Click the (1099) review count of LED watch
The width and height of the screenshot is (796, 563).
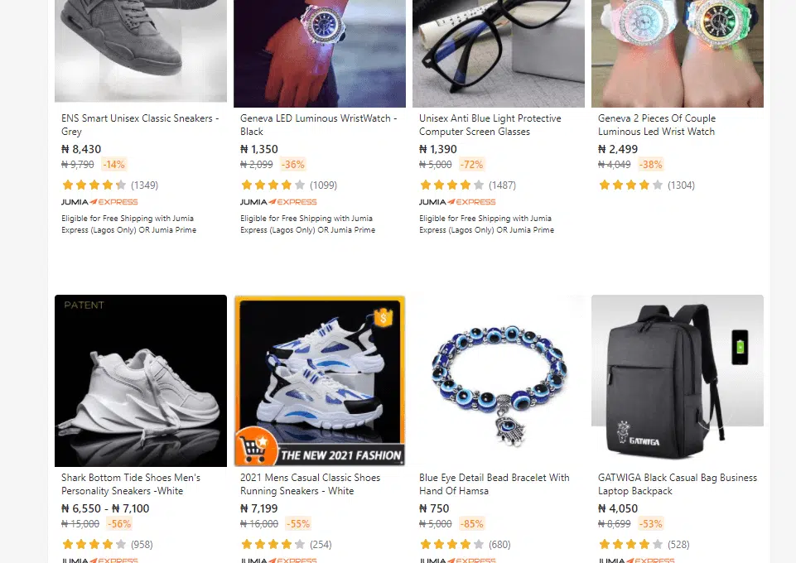[x=323, y=185]
